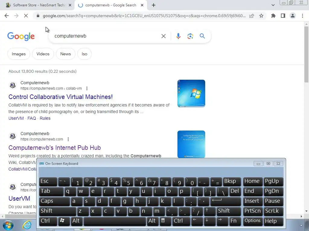The height and width of the screenshot is (231, 309).
Task: Filter results by Images
Action: (18, 54)
